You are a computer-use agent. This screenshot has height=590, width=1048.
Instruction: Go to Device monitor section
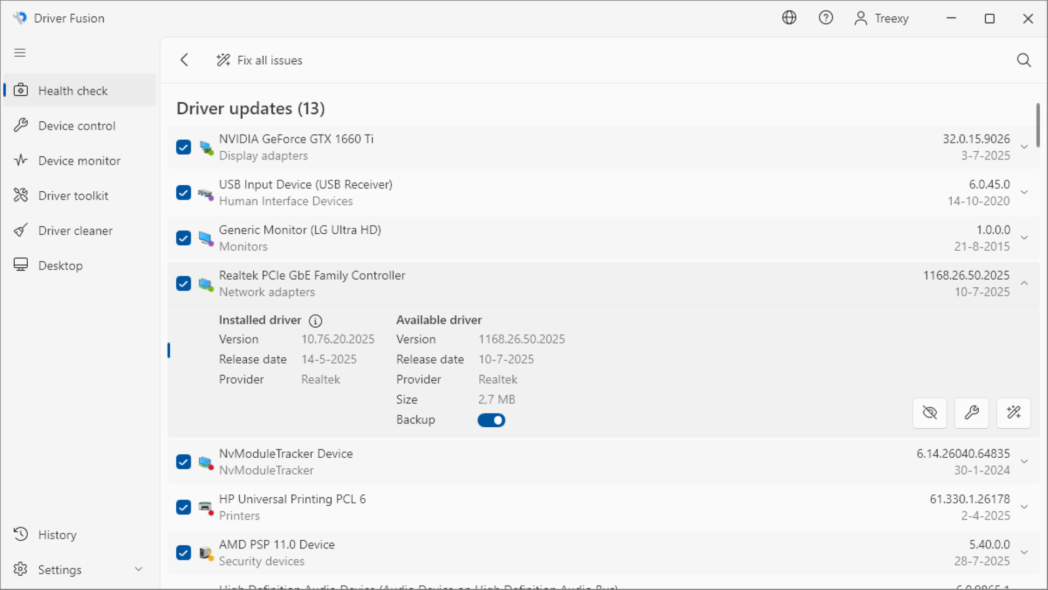coord(79,161)
